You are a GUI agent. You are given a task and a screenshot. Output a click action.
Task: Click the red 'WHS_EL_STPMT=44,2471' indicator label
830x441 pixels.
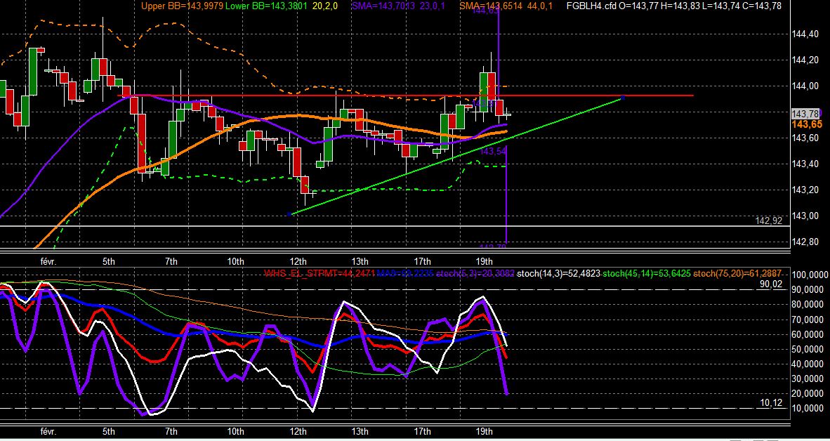320,274
